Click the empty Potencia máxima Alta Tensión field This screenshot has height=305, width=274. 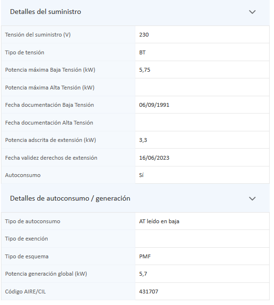(202, 88)
